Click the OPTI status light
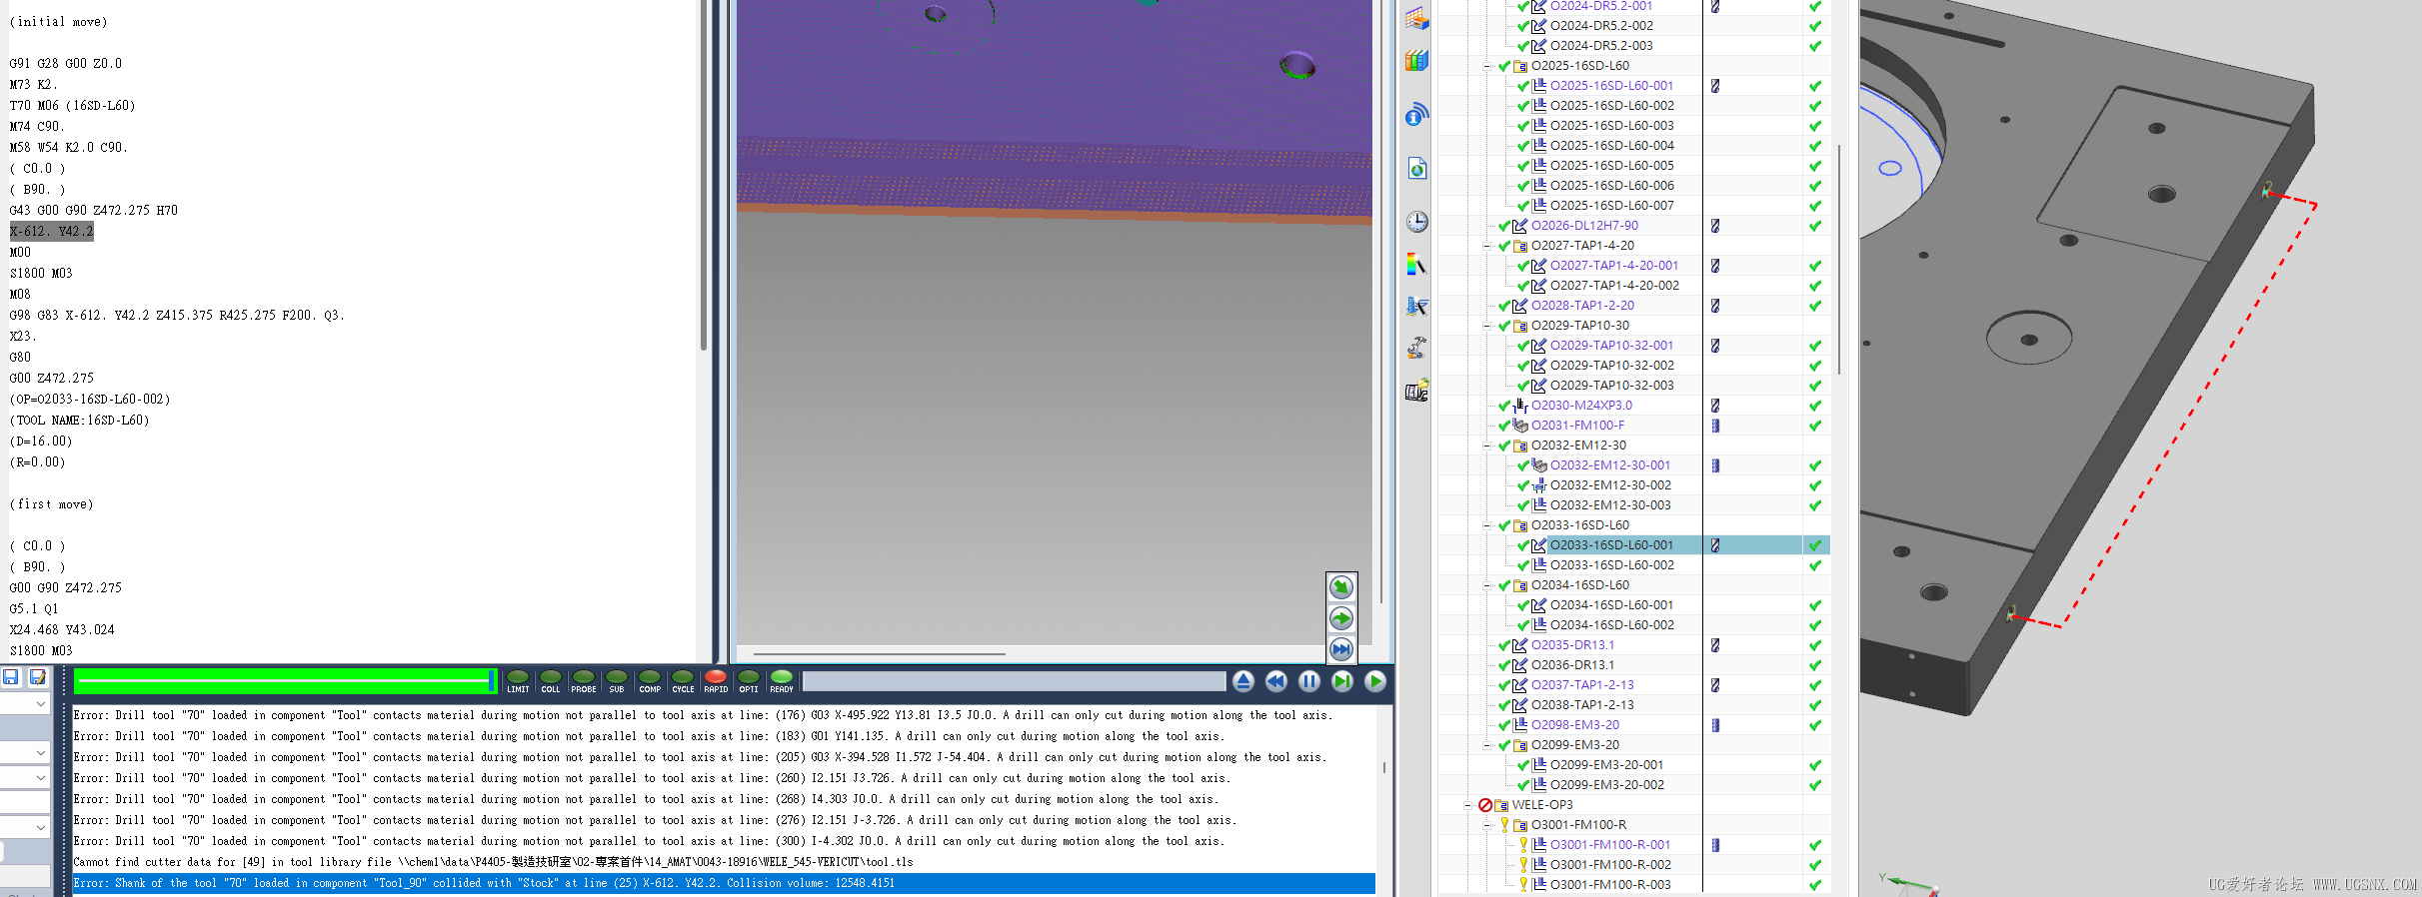2422x897 pixels. click(749, 681)
